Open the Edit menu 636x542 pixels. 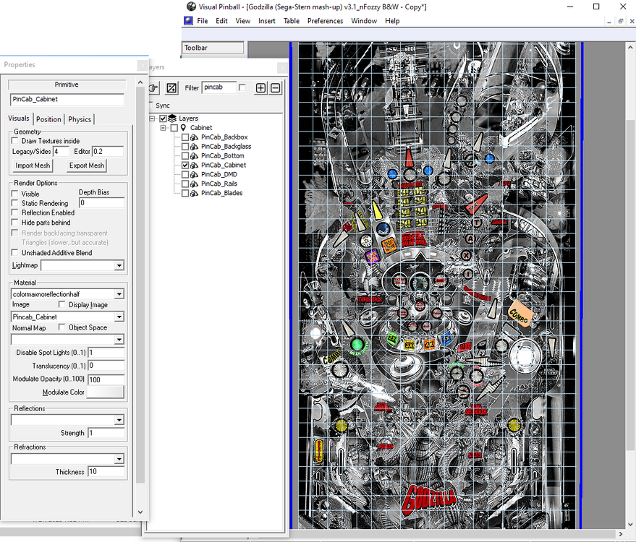tap(221, 21)
